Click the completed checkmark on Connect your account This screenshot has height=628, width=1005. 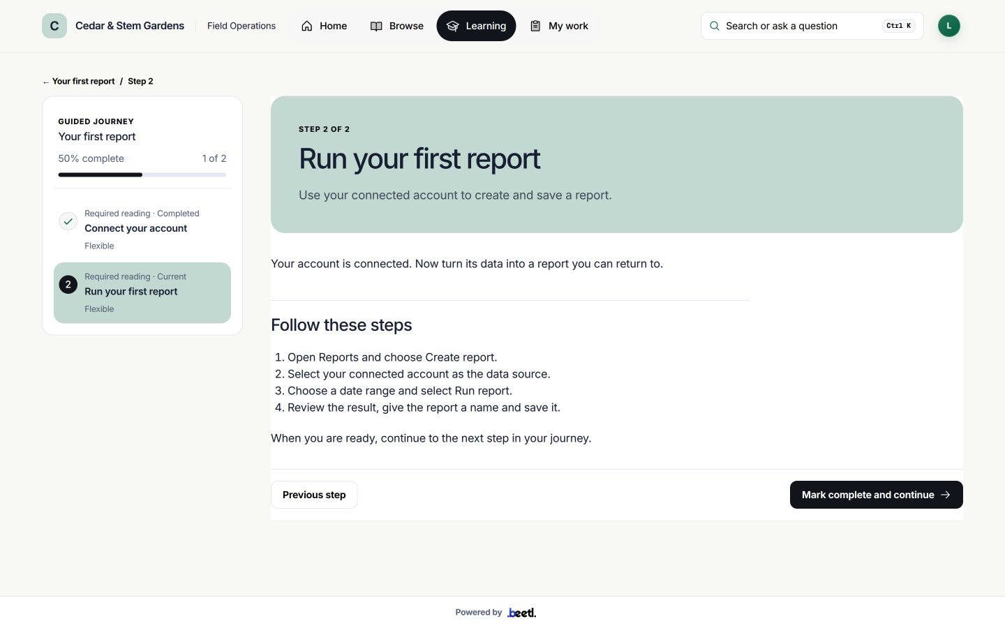[x=68, y=221]
